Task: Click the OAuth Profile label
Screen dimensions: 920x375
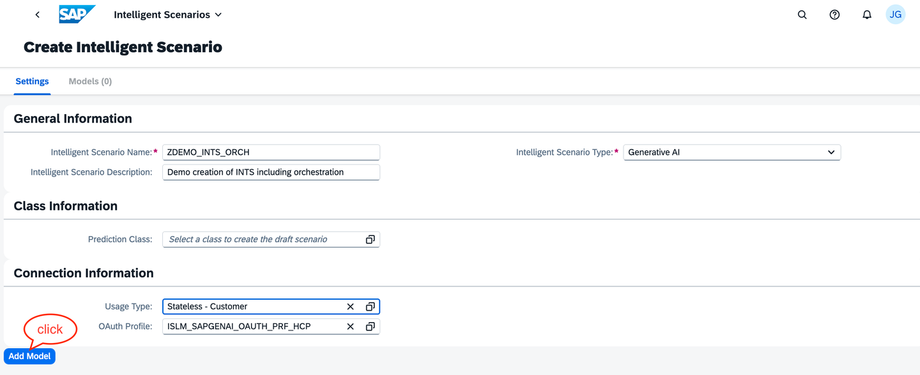Action: point(125,327)
